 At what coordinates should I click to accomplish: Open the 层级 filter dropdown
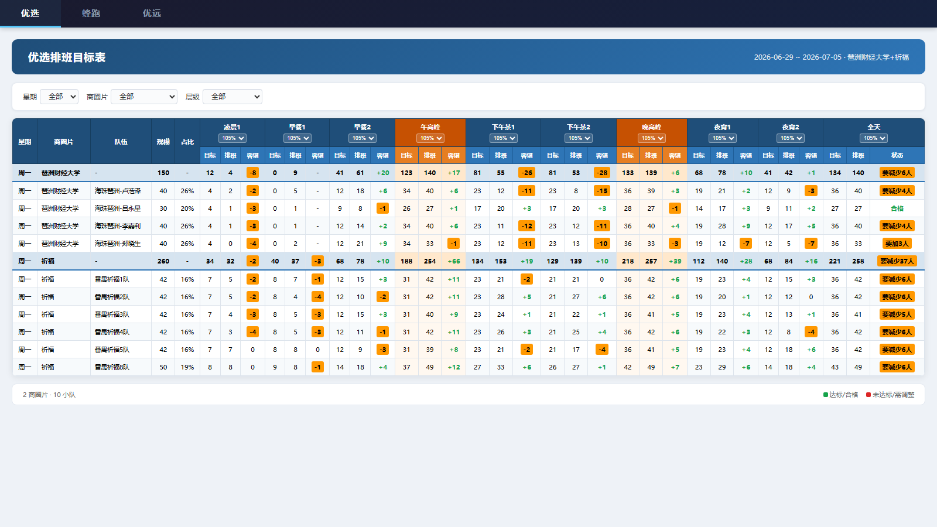(232, 97)
